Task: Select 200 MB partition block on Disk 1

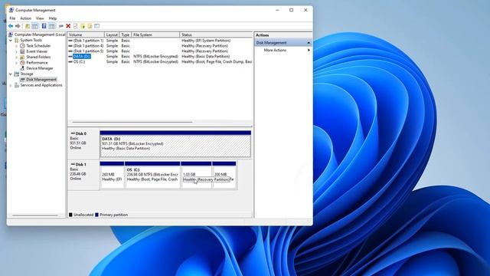Action: point(224,176)
